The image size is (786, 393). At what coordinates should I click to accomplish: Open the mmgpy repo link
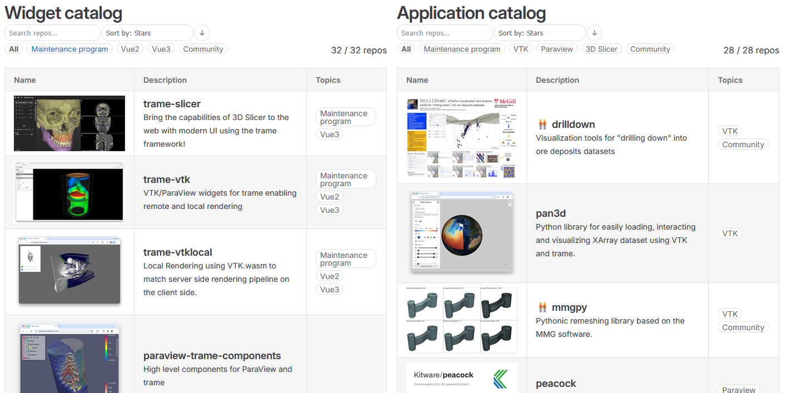pos(569,307)
